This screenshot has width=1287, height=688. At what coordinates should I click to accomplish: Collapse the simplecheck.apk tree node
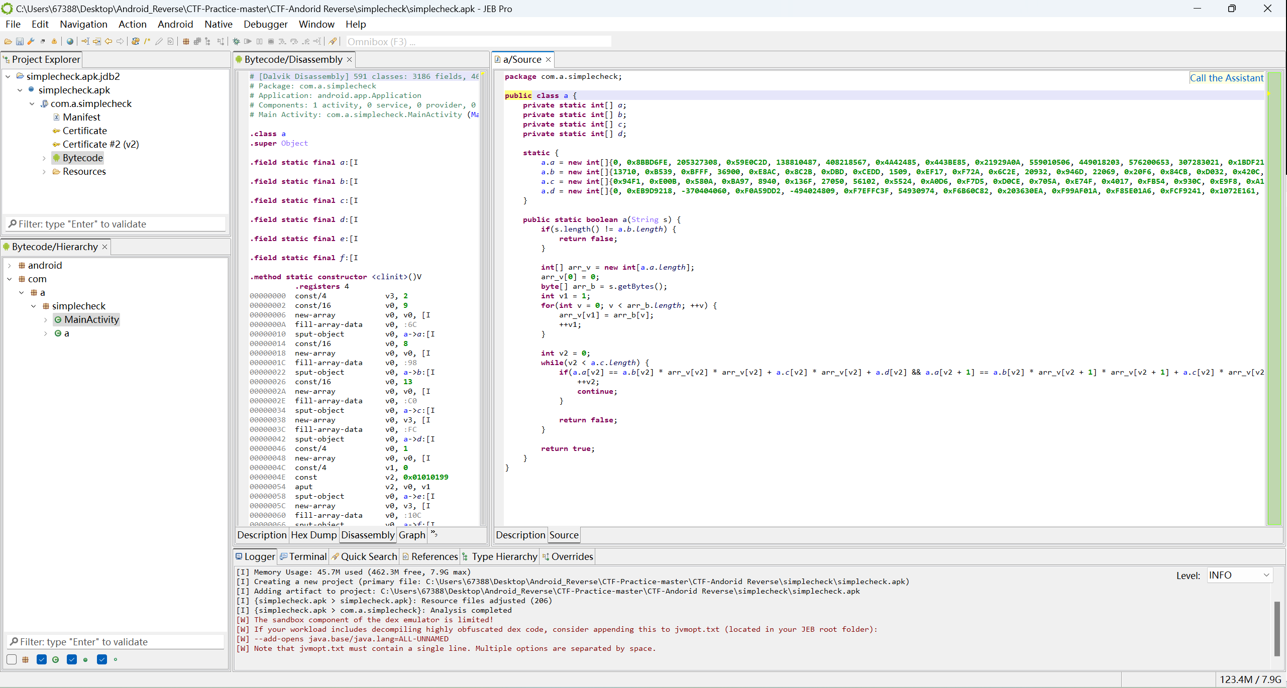pos(20,90)
